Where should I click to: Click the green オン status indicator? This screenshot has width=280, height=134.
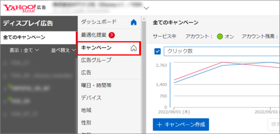tap(220, 37)
